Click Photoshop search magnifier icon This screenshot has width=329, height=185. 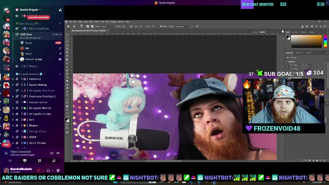pyautogui.click(x=316, y=26)
